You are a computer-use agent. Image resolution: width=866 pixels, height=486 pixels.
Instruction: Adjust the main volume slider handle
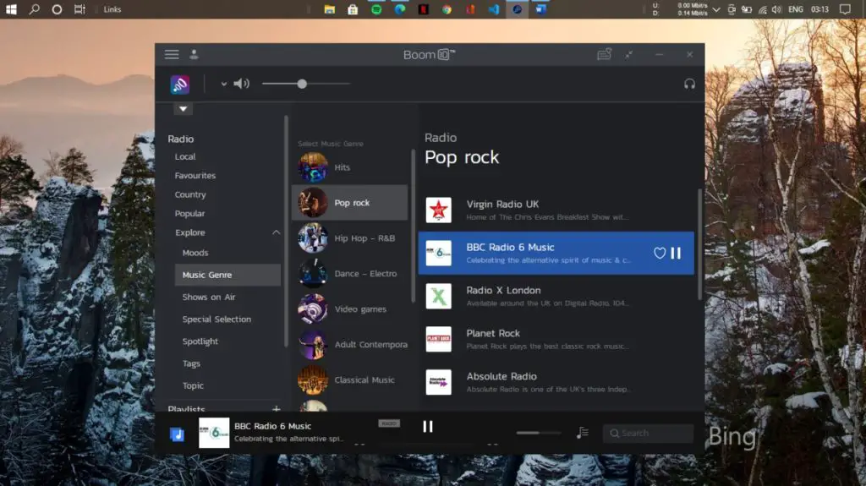[x=302, y=84]
